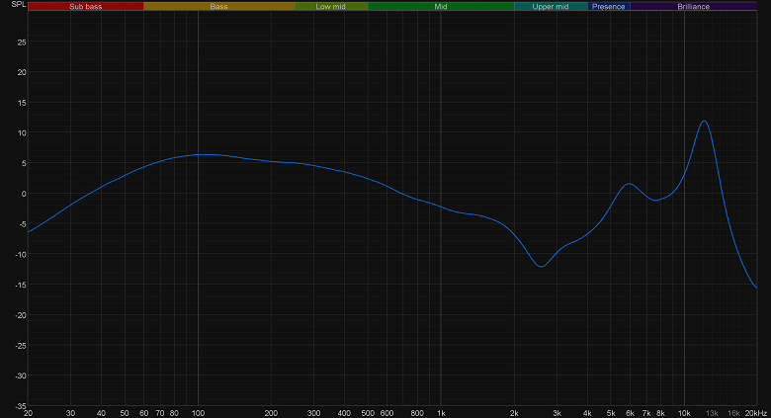Click the curve's 12 kHz peak
771x418 pixels.
pyautogui.click(x=704, y=121)
